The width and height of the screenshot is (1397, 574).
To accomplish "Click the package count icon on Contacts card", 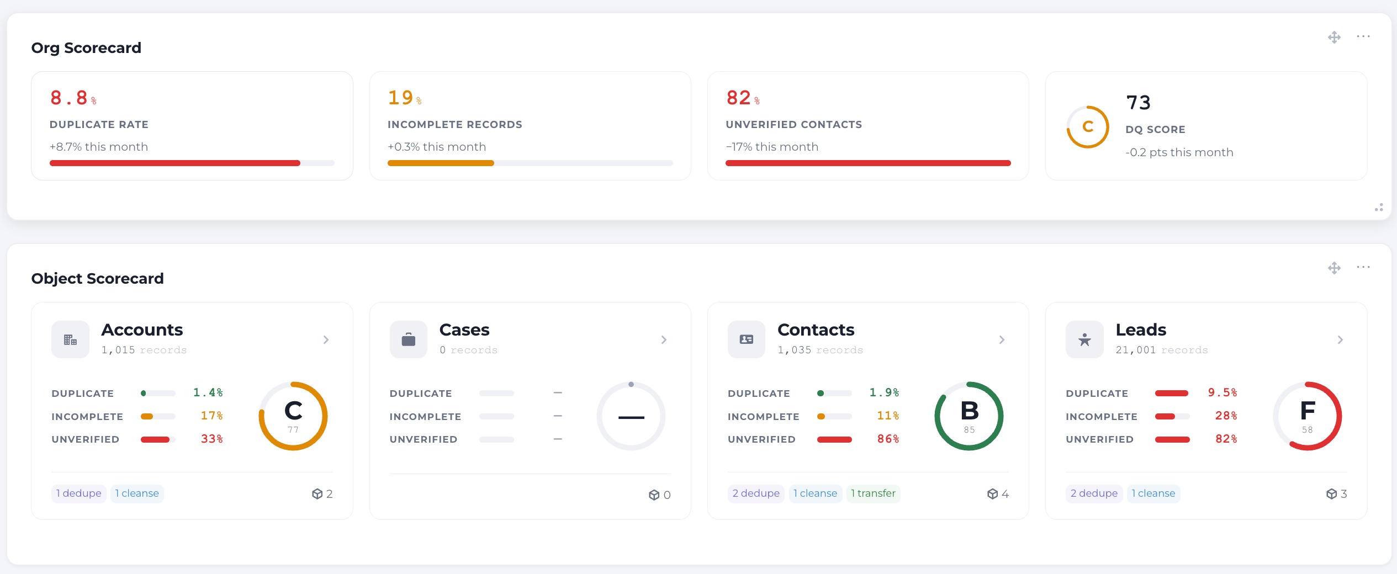I will (x=992, y=494).
